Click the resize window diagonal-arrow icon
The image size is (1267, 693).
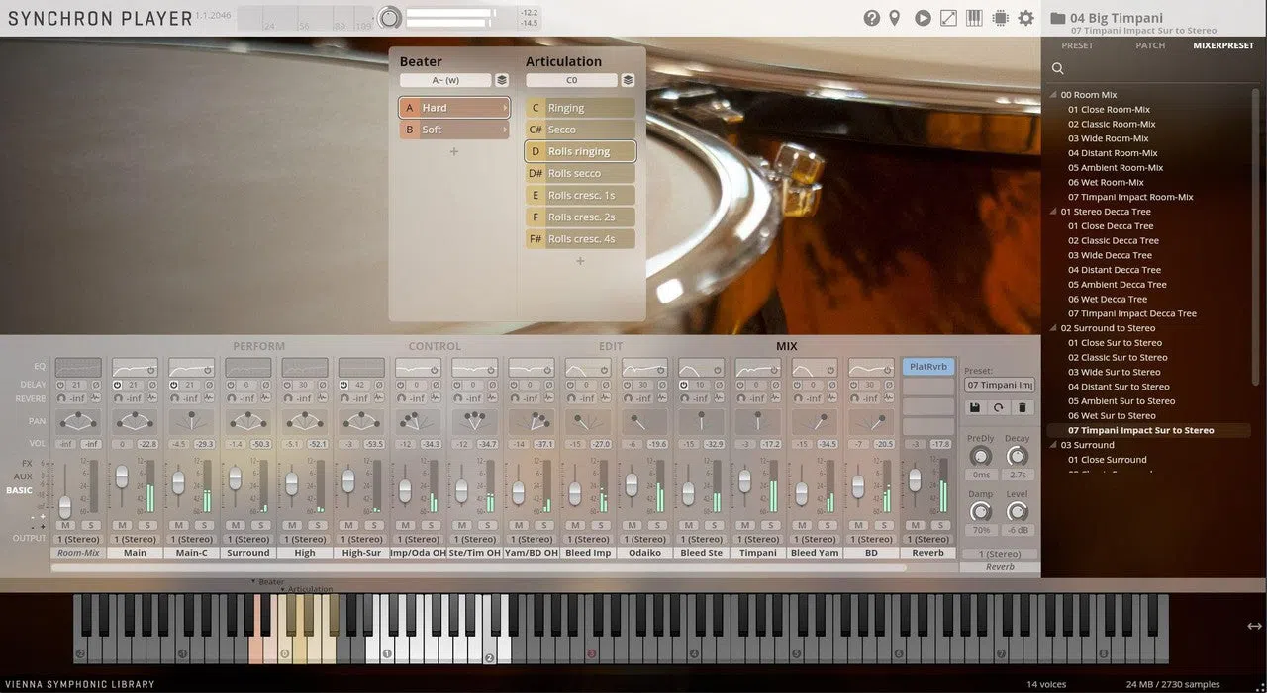pyautogui.click(x=948, y=18)
